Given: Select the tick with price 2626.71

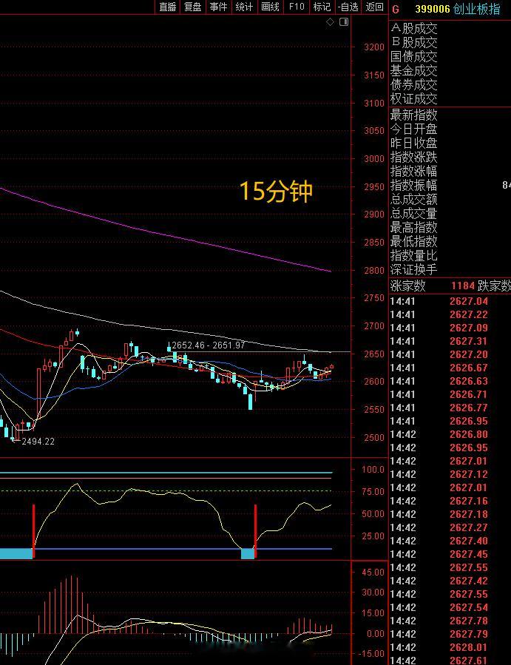Looking at the screenshot, I should coord(450,394).
